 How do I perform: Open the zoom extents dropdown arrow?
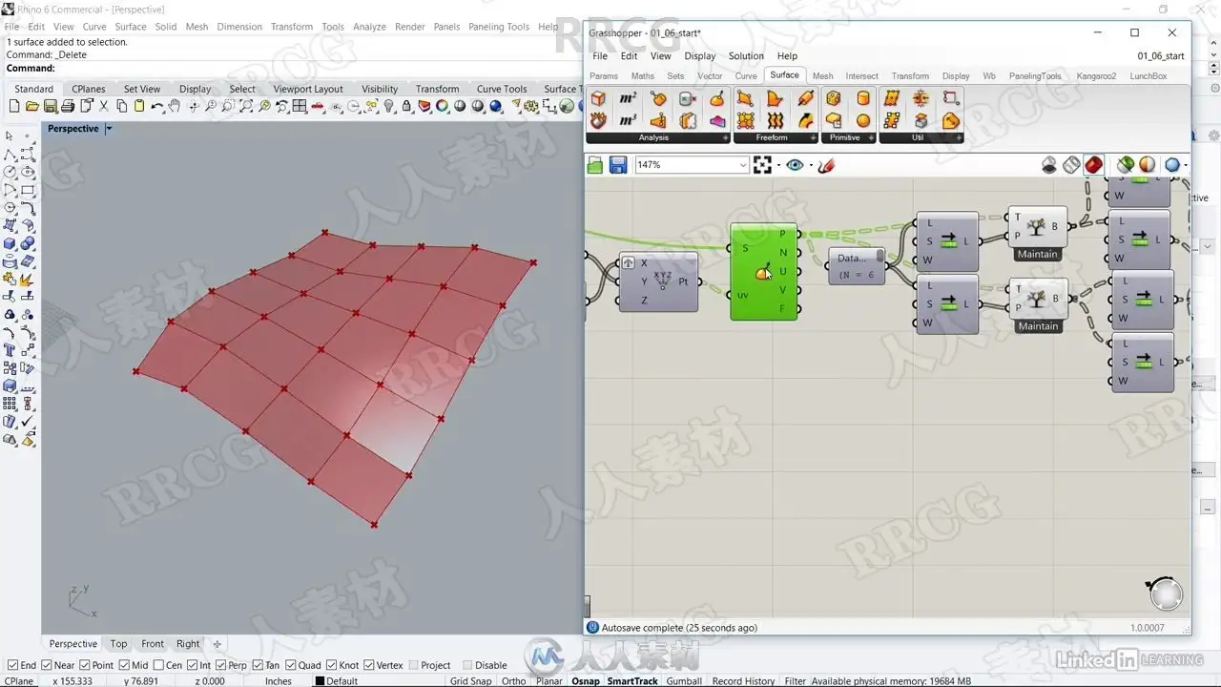click(778, 165)
